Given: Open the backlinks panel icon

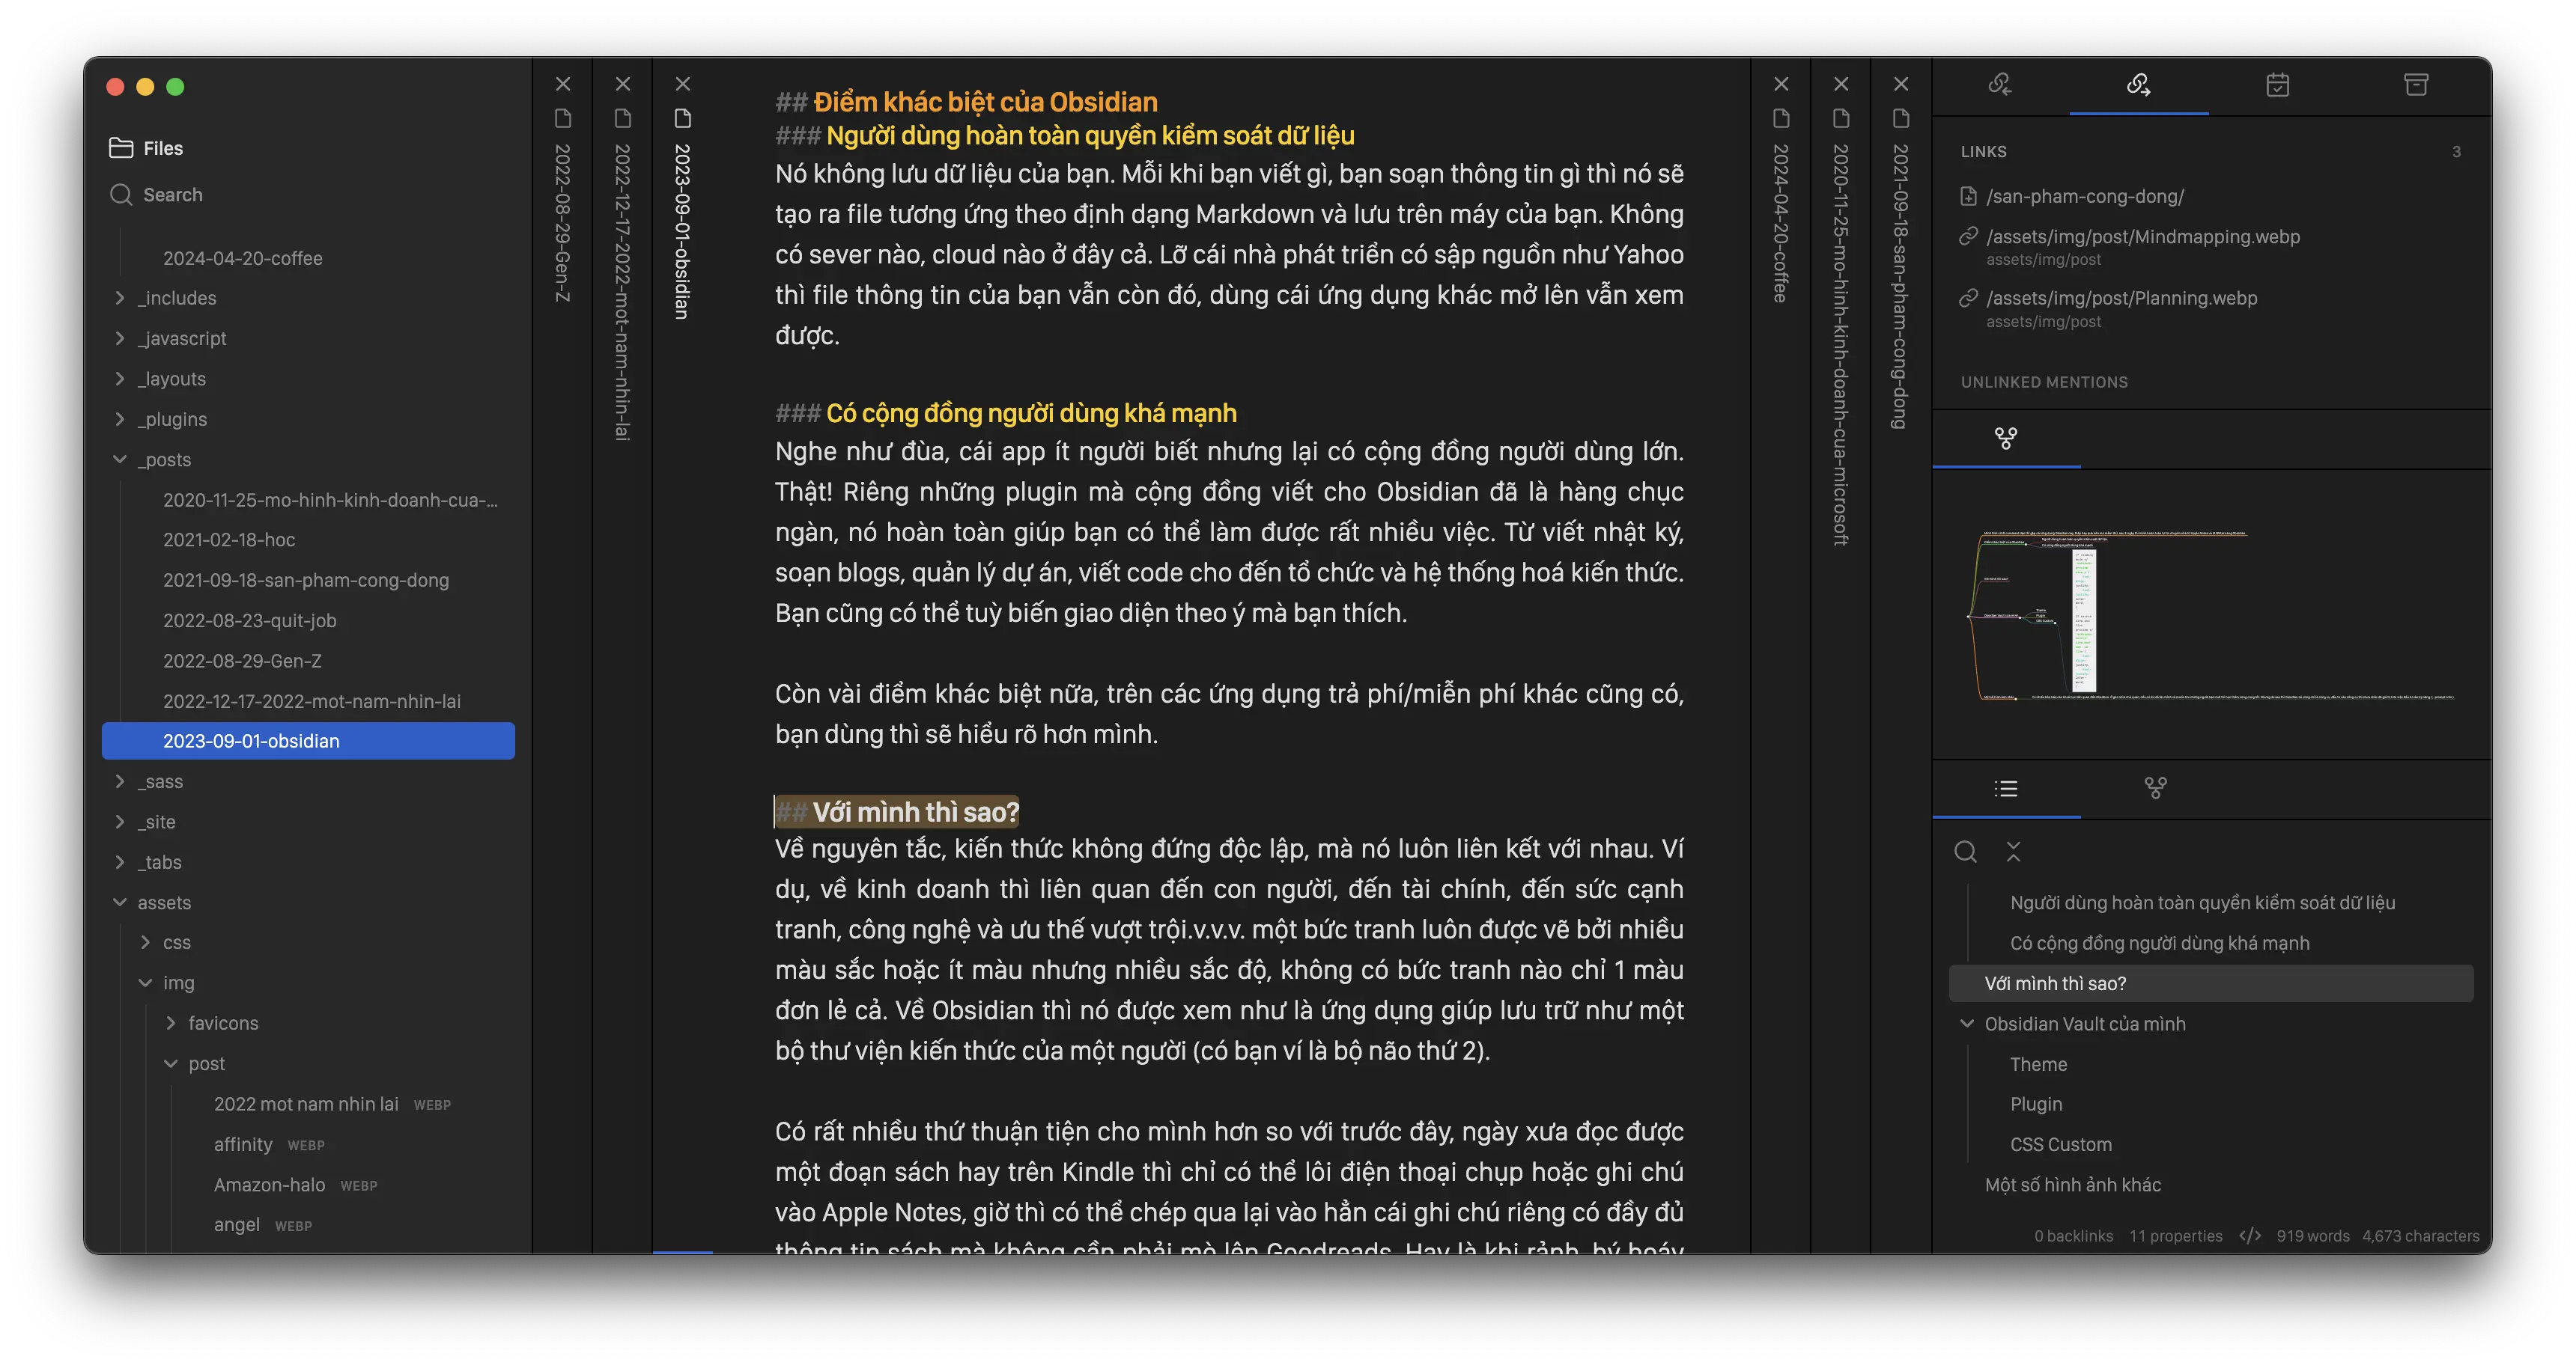Looking at the screenshot, I should (x=1999, y=85).
